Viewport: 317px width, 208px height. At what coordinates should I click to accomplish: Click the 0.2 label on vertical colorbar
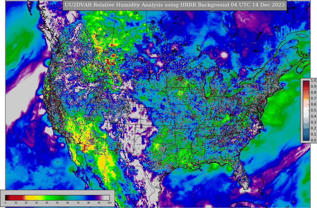point(313,128)
